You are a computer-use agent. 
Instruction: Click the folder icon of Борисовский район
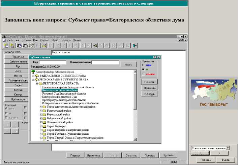(44, 115)
